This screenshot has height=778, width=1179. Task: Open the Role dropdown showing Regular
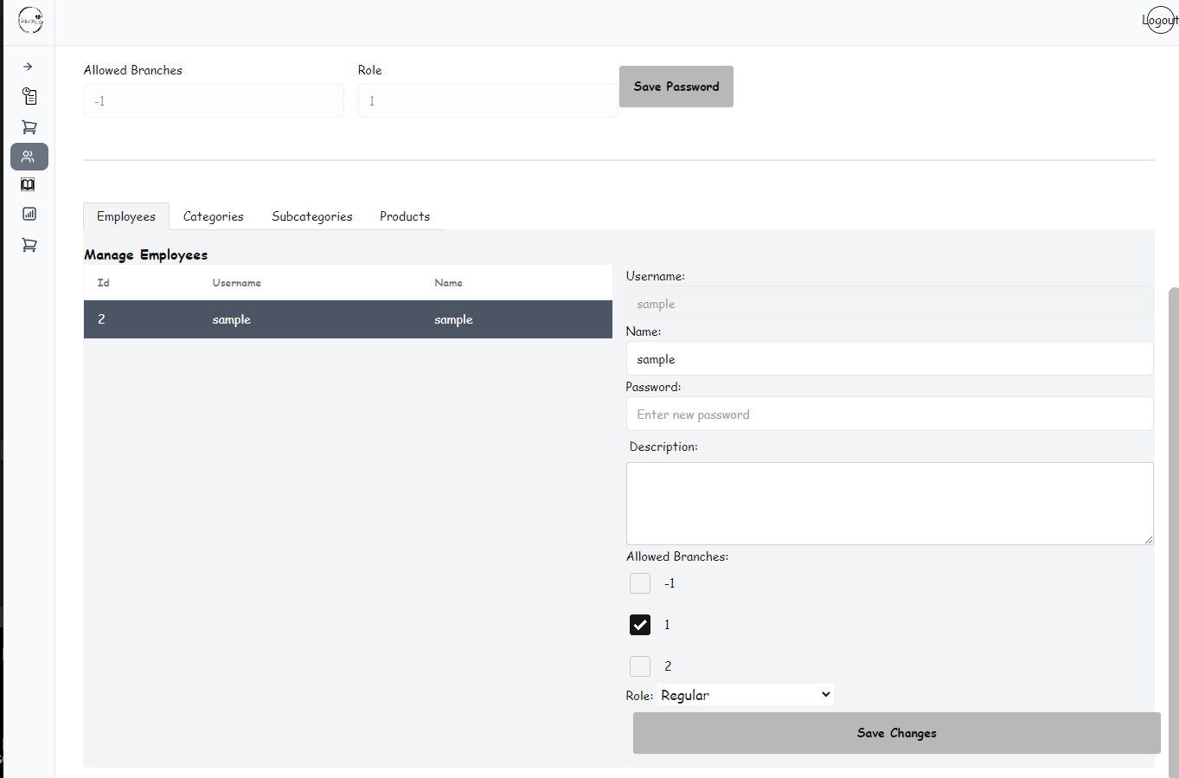click(744, 694)
